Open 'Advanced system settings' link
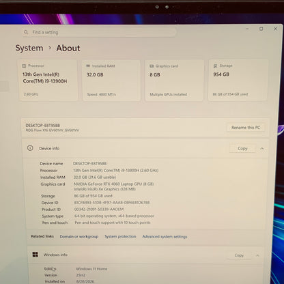The height and width of the screenshot is (284, 284). (x=165, y=237)
